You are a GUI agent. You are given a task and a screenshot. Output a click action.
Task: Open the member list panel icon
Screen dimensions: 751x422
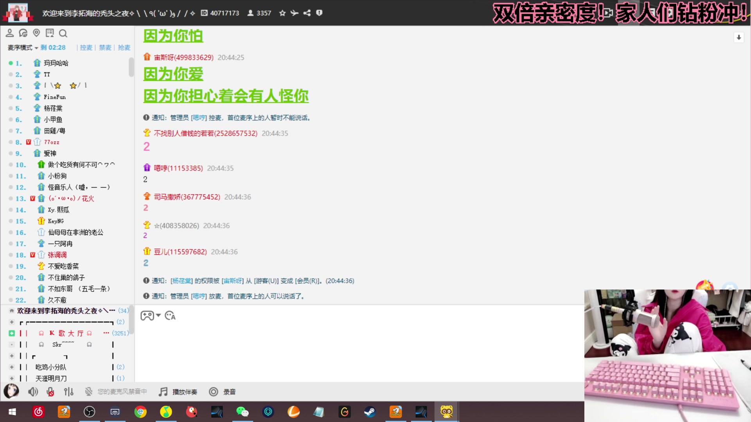10,33
